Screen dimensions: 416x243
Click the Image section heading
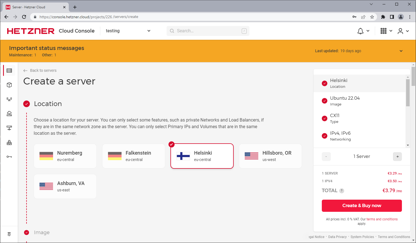click(x=42, y=233)
